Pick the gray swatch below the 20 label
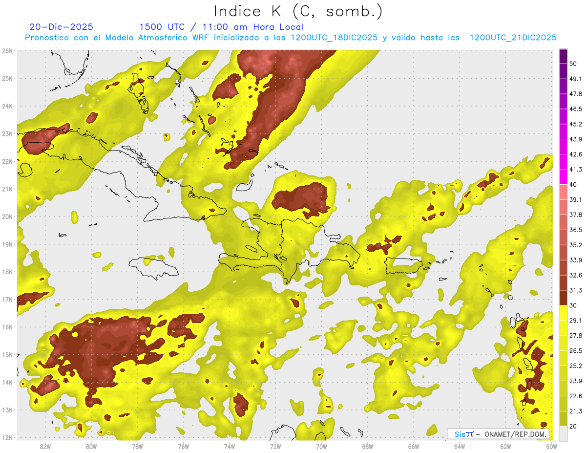The image size is (586, 453). pyautogui.click(x=563, y=433)
